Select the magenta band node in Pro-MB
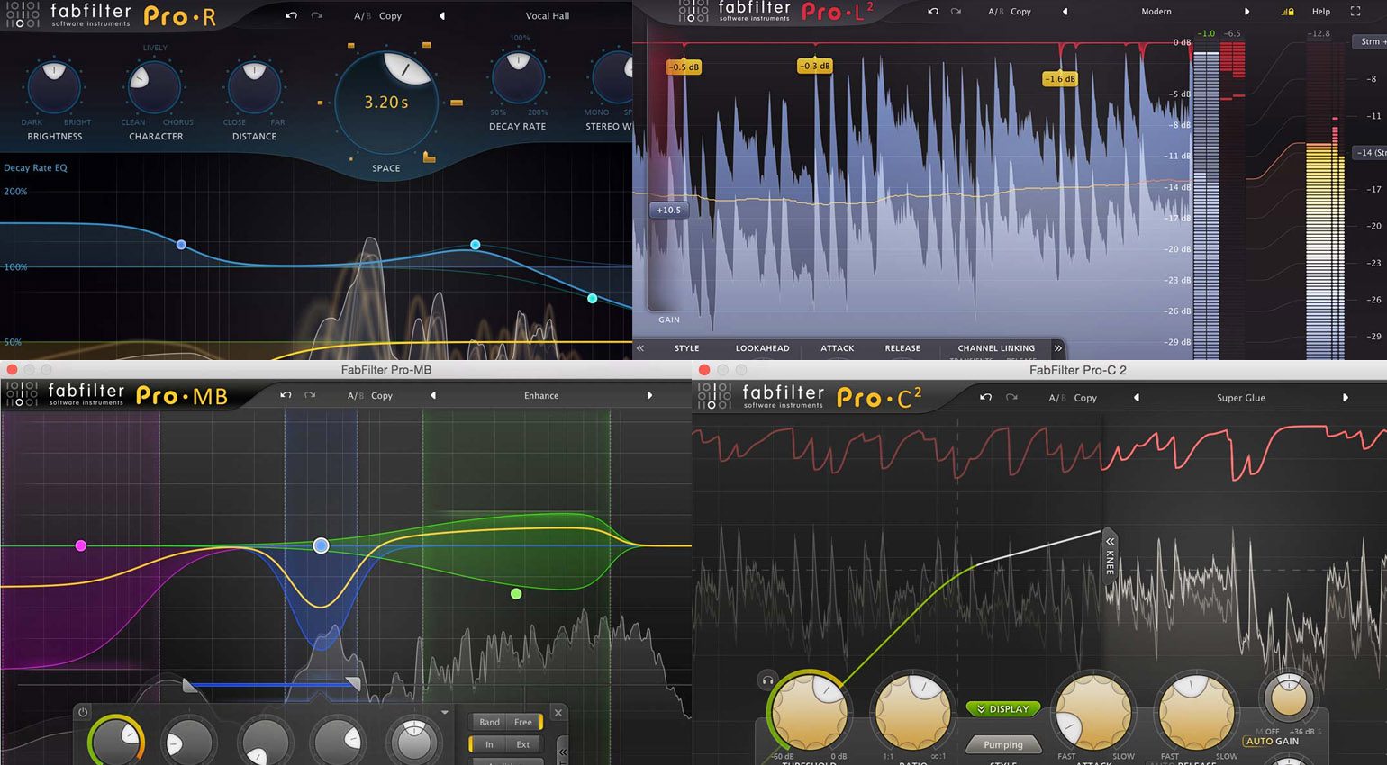The width and height of the screenshot is (1387, 765). click(x=81, y=545)
